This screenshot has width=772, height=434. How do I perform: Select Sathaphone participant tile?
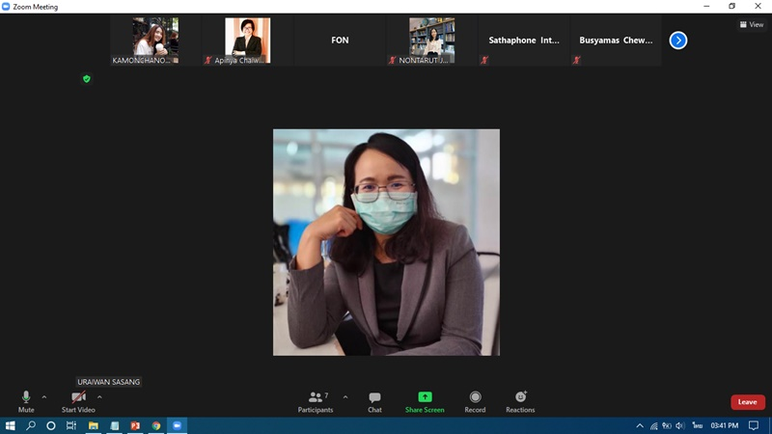point(524,41)
